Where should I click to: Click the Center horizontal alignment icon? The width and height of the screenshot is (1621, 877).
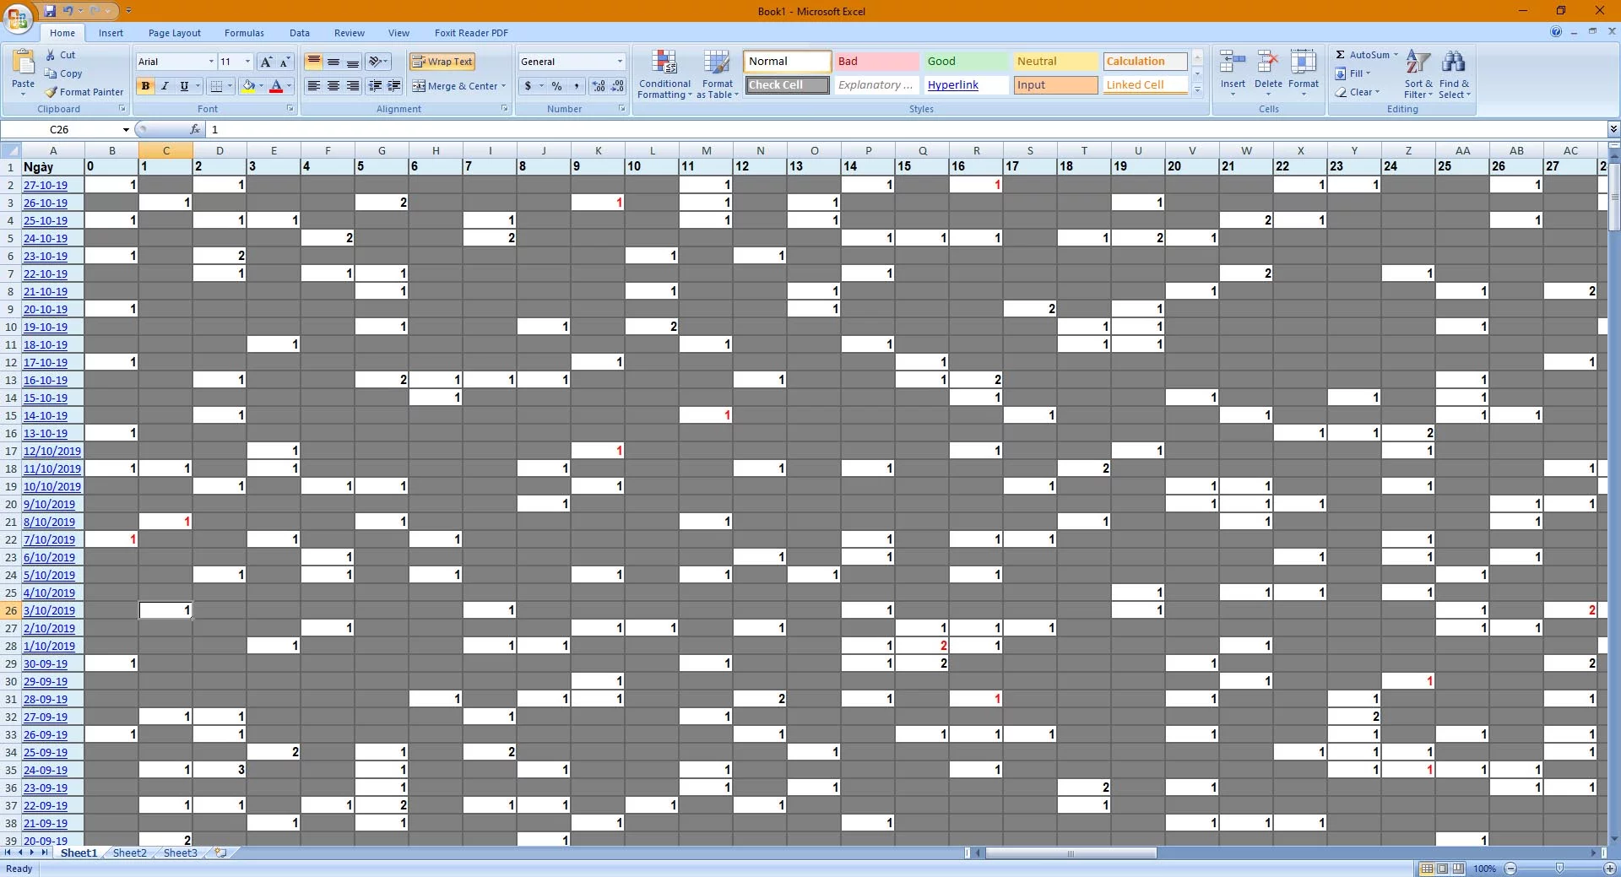333,86
